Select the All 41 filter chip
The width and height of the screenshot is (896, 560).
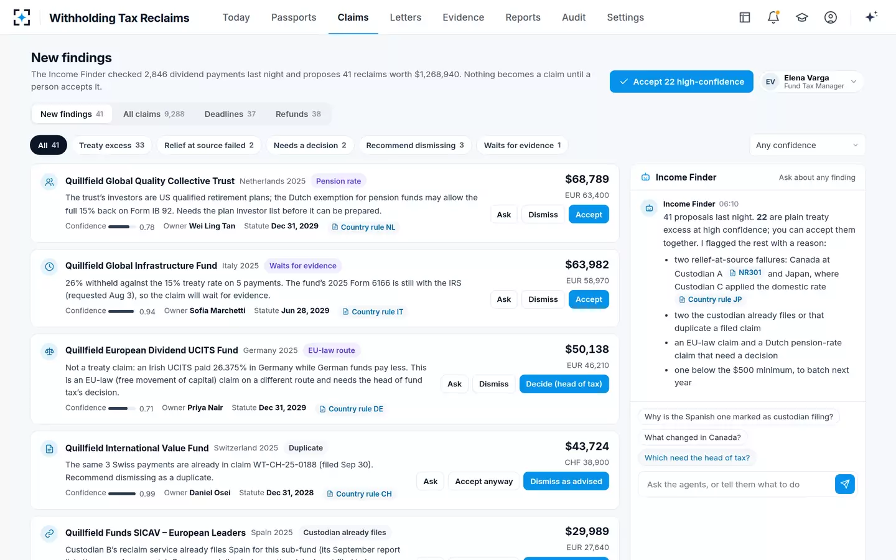[49, 145]
